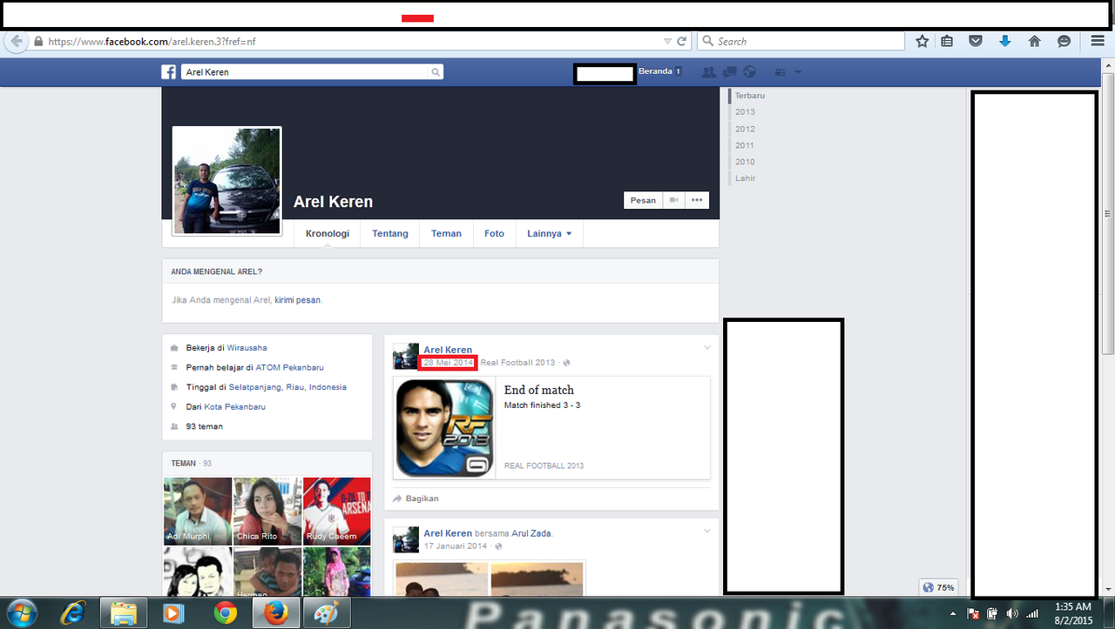This screenshot has width=1115, height=629.
Task: Click the Facebook search magnifier icon
Action: point(436,72)
